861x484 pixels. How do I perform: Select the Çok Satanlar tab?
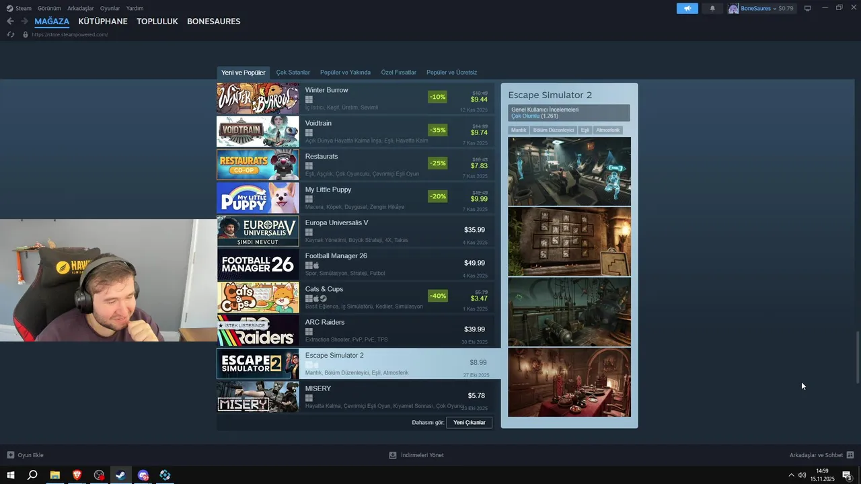(293, 73)
